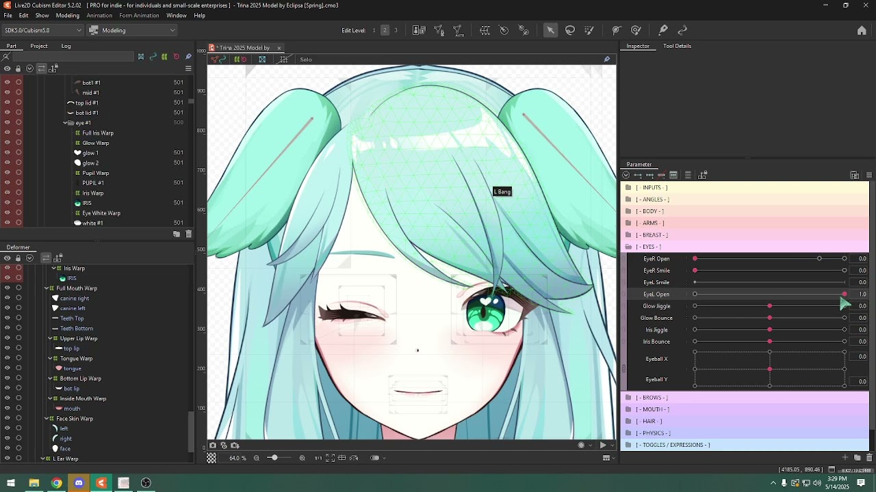Screen dimensions: 876x492
Task: Click the trash icon in Part panel
Action: coord(188,234)
